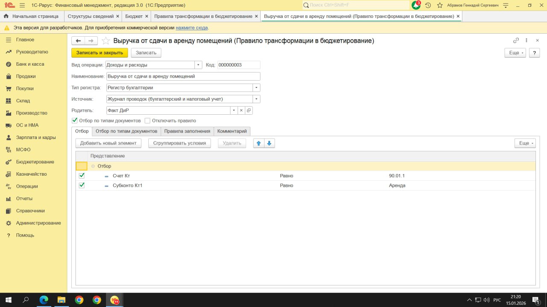Viewport: 547px width, 307px height.
Task: Click the 'Записать и закрыть' button
Action: click(x=100, y=53)
